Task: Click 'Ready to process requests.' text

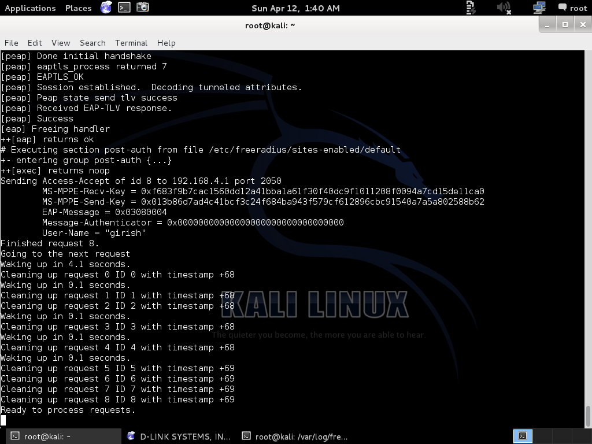Action: (68, 410)
